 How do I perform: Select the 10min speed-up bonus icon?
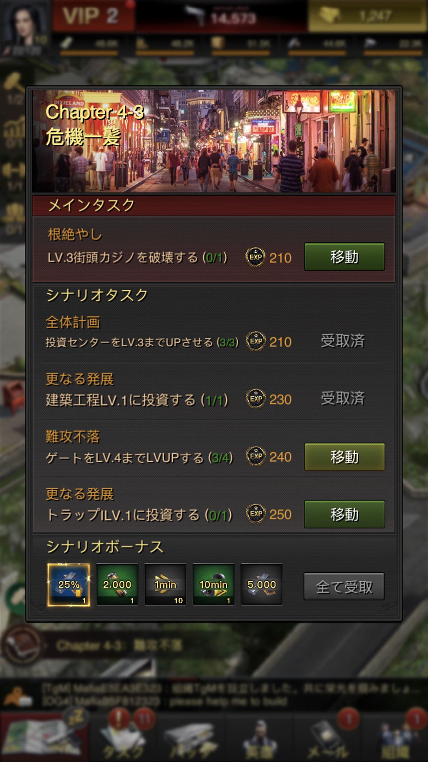pyautogui.click(x=213, y=585)
